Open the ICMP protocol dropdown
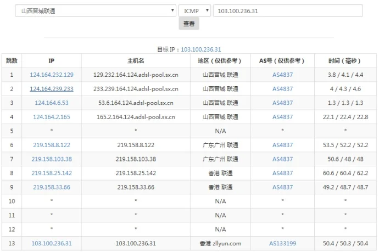Viewport: 379px width, 252px height. (x=194, y=11)
